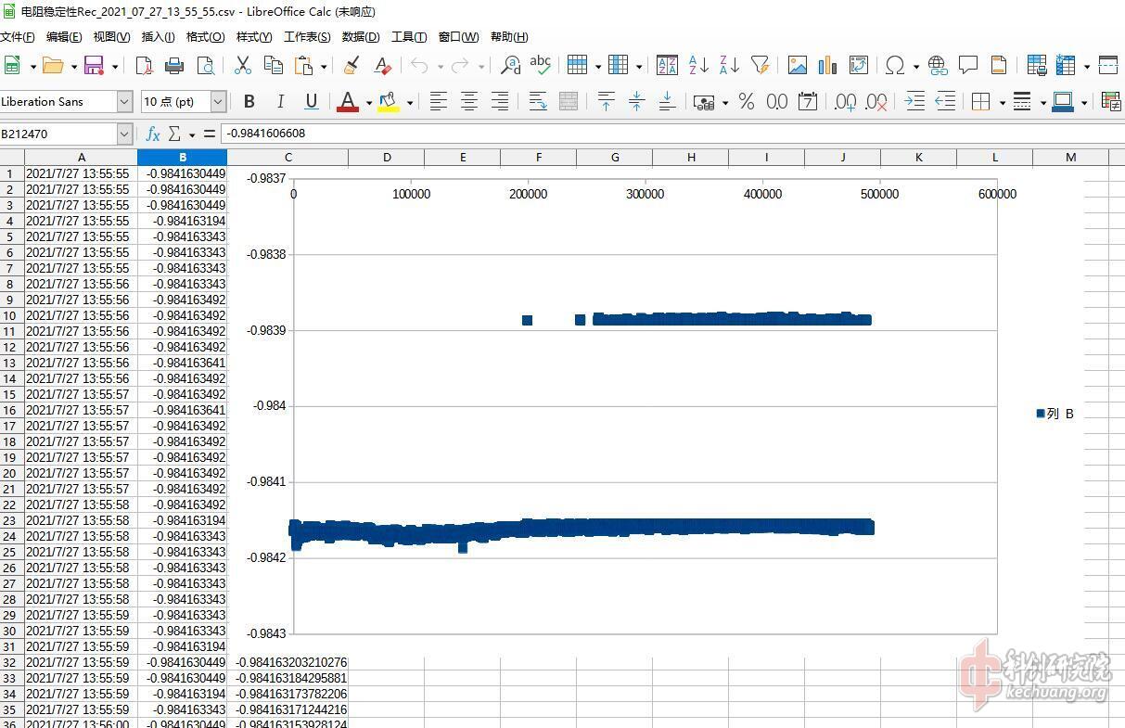This screenshot has width=1125, height=728.
Task: Insert a comment
Action: [x=968, y=65]
